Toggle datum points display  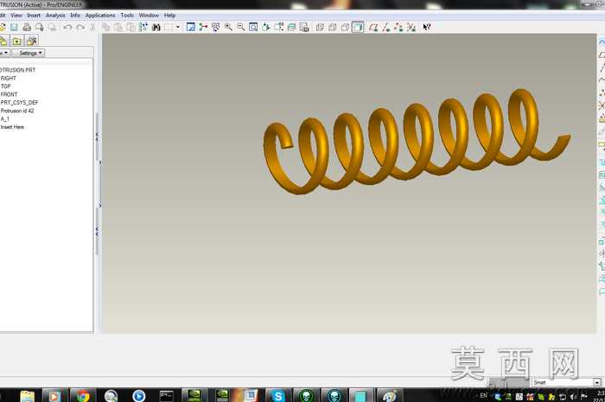click(x=398, y=27)
